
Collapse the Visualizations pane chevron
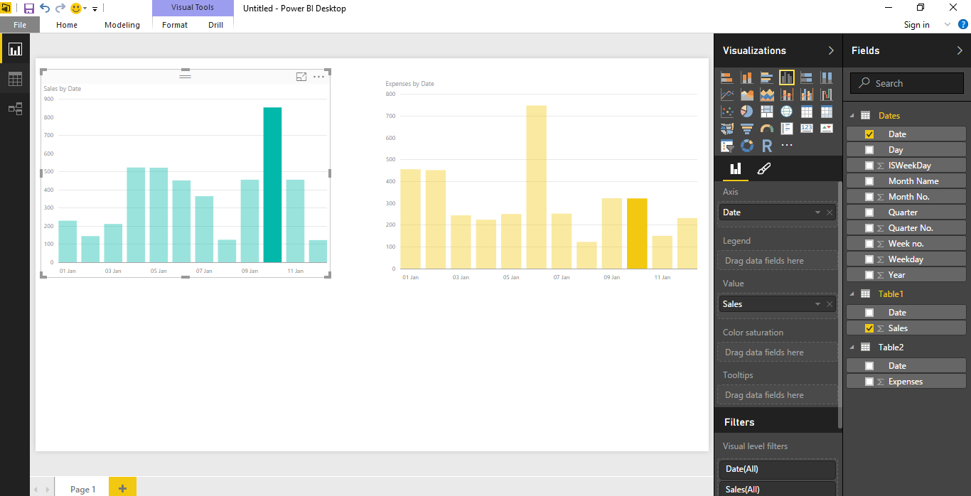tap(831, 50)
